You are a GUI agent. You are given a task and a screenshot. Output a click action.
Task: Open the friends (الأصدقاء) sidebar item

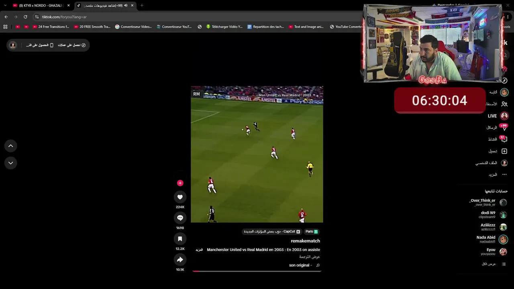[x=497, y=104]
